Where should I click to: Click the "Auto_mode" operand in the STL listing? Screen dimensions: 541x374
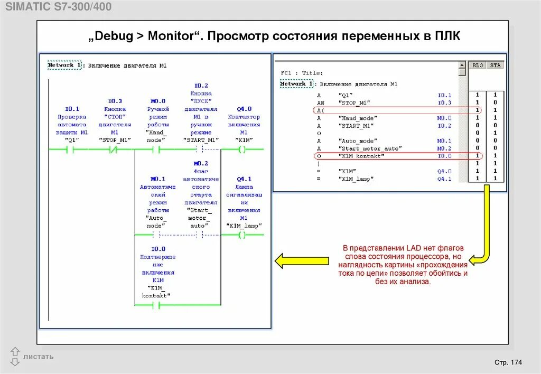point(358,141)
